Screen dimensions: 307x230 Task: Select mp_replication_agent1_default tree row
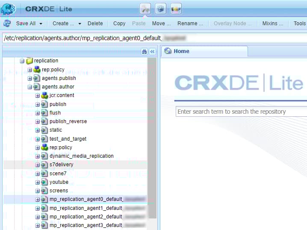(x=75, y=208)
